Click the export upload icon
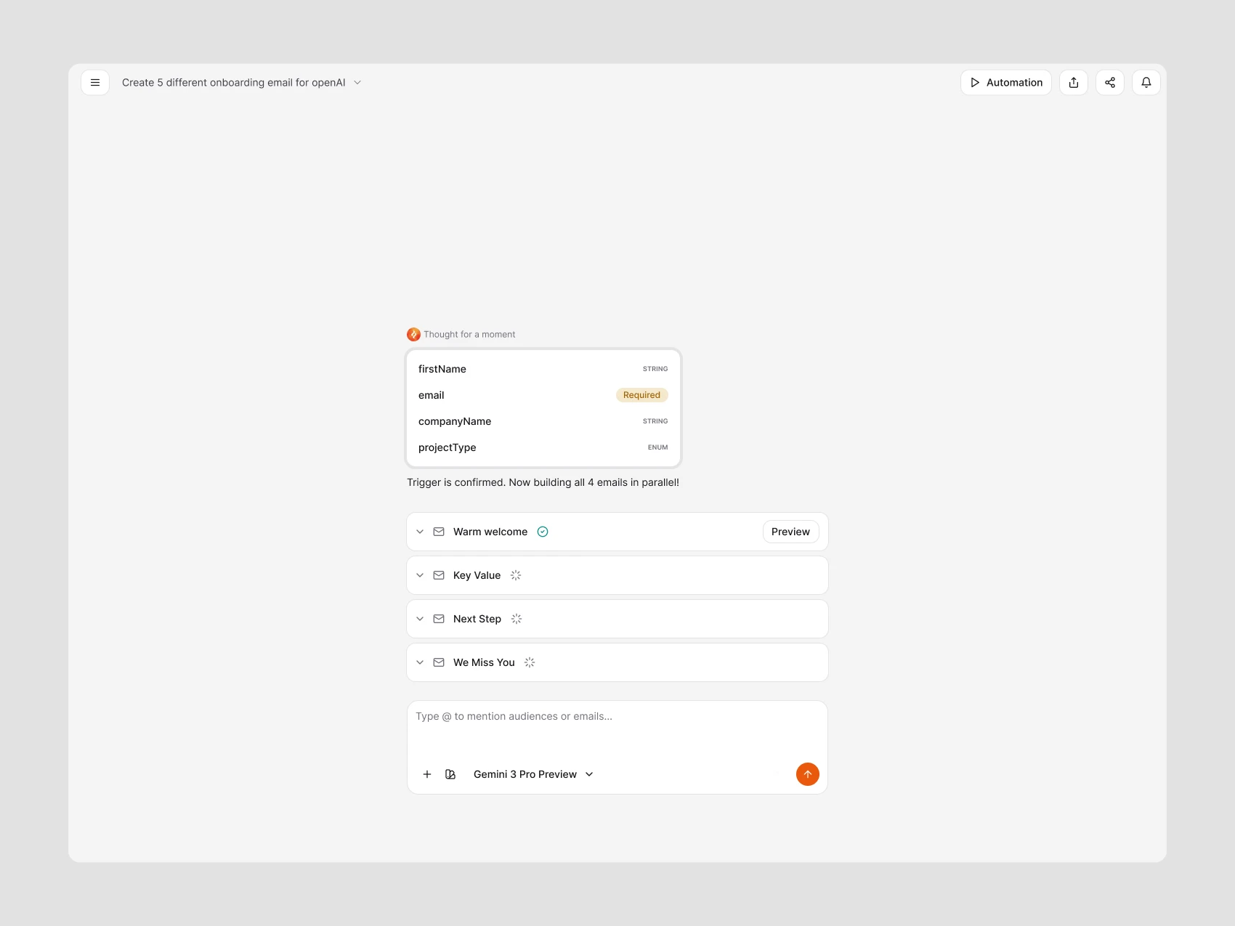1235x926 pixels. tap(1074, 83)
